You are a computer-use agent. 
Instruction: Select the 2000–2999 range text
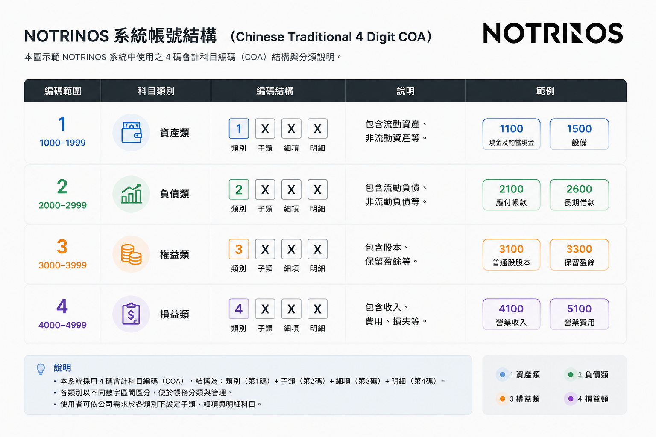tap(63, 205)
